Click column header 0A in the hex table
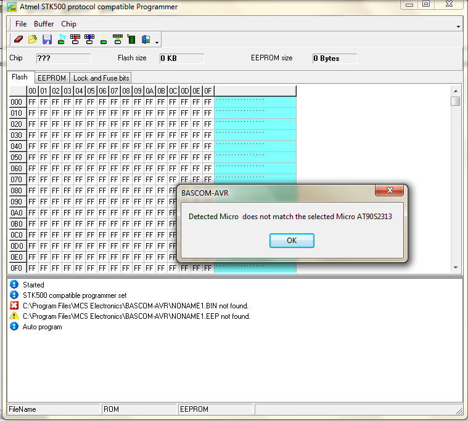 point(150,91)
